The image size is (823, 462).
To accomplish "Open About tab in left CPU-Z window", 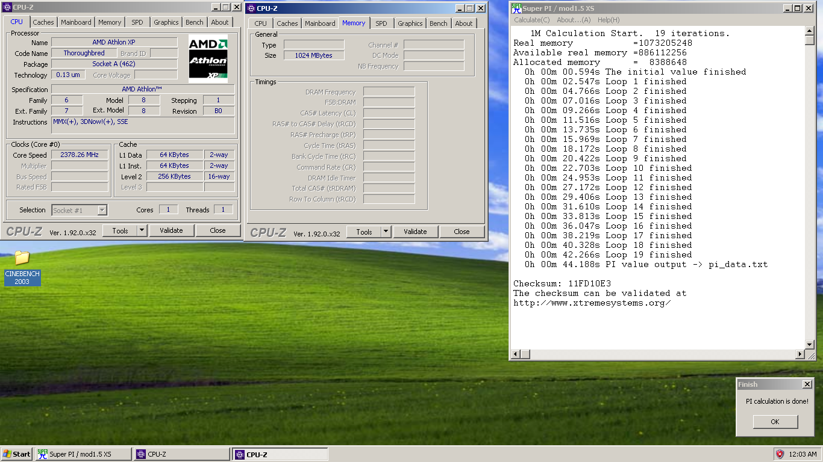I will pyautogui.click(x=220, y=22).
